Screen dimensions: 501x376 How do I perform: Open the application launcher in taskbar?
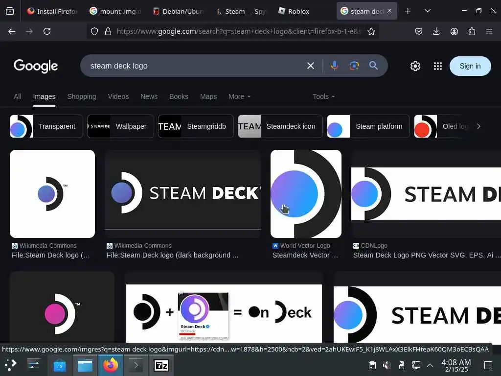pyautogui.click(x=11, y=365)
